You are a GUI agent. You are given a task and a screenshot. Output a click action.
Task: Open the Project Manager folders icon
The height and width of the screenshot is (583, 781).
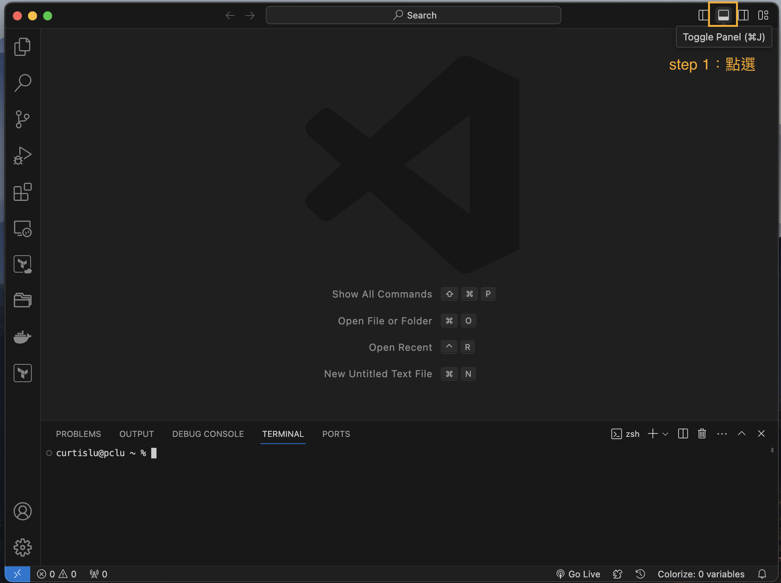[x=22, y=301]
